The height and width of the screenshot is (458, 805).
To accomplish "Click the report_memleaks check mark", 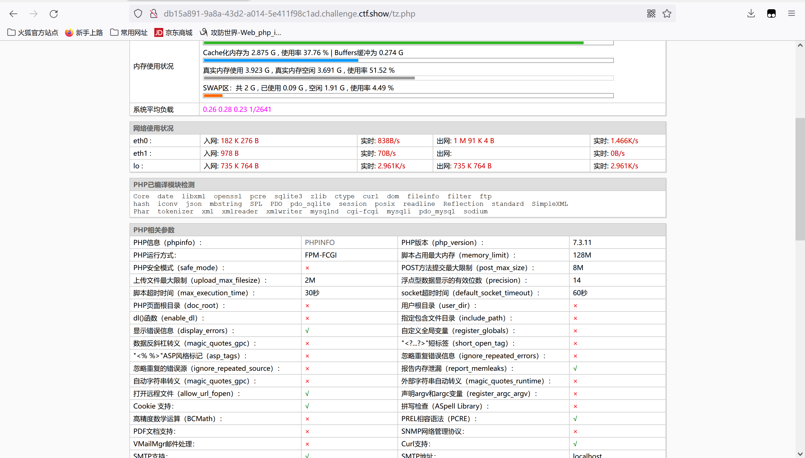I will coord(575,368).
